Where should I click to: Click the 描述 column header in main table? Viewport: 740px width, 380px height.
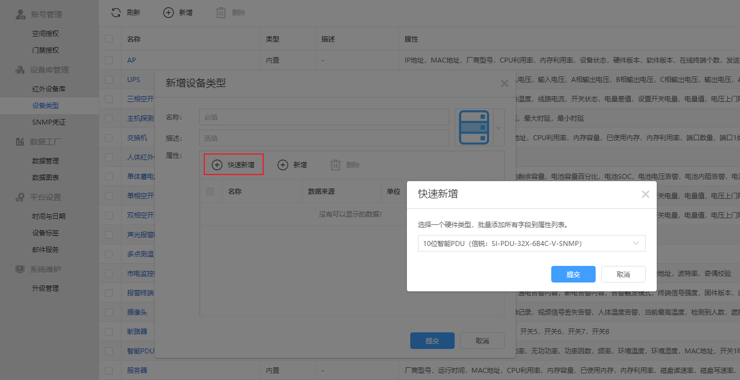[328, 39]
